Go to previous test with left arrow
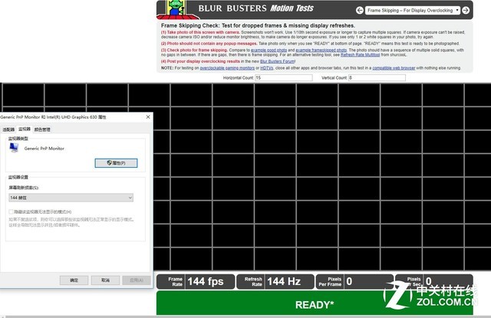 point(359,10)
